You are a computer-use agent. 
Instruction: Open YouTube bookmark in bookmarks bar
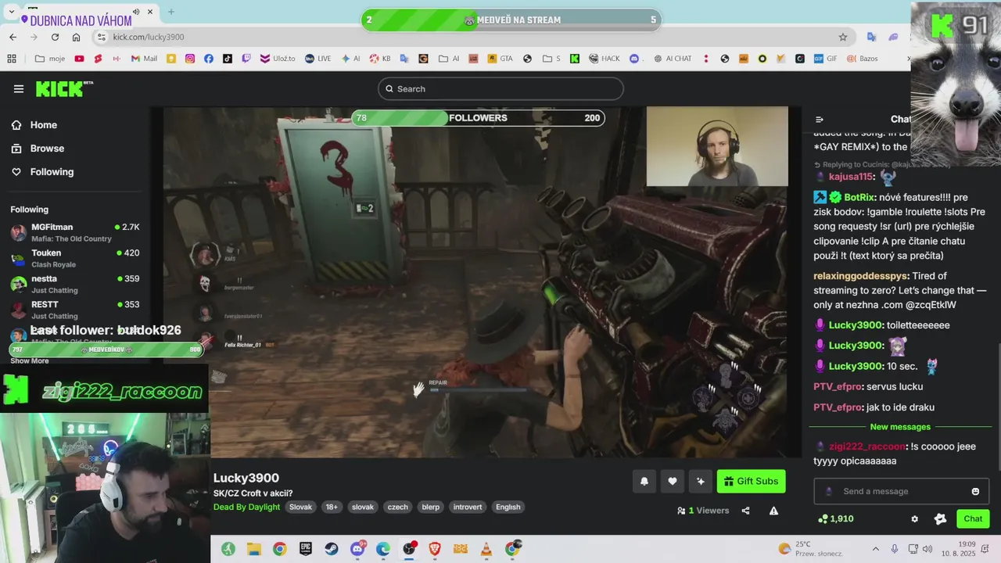click(x=79, y=59)
